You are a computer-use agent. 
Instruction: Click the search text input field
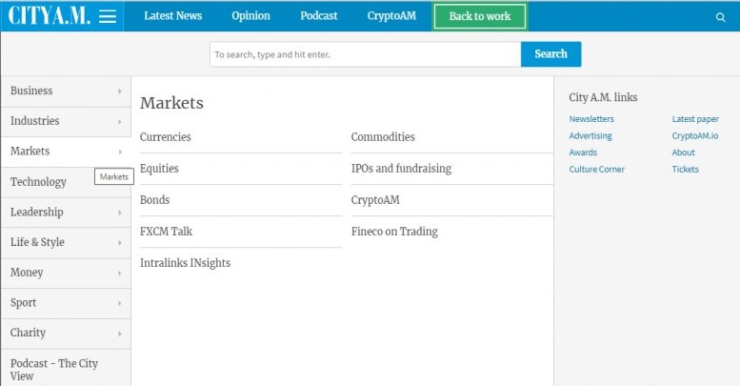(x=365, y=55)
